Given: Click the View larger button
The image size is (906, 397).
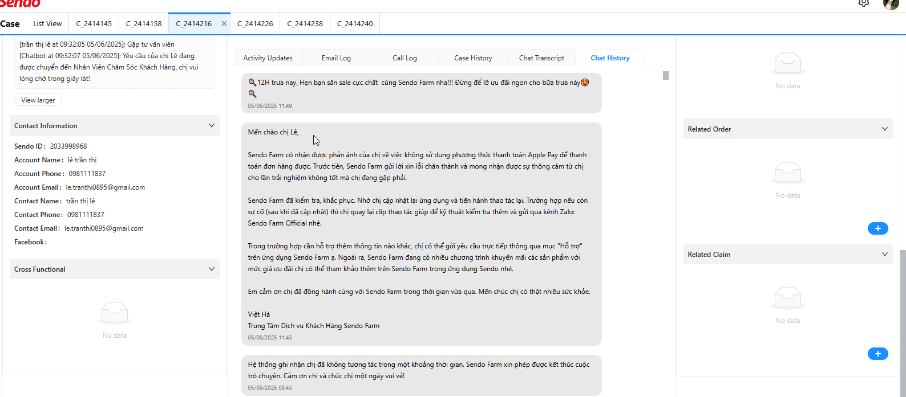Looking at the screenshot, I should pyautogui.click(x=38, y=100).
